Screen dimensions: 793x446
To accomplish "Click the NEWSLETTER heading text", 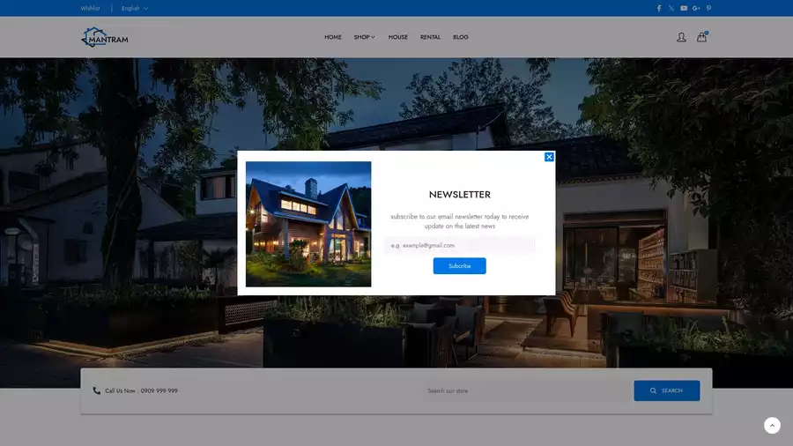I will pyautogui.click(x=459, y=195).
